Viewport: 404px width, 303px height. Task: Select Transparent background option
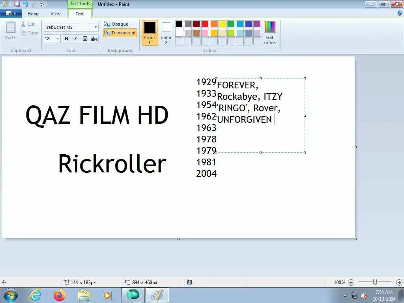click(120, 33)
